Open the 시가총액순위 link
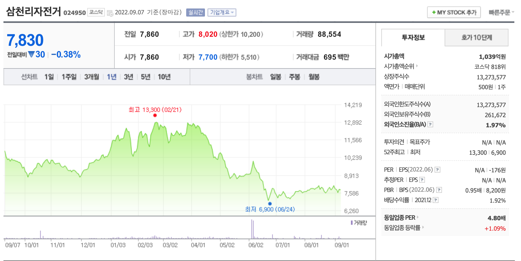 coord(399,66)
